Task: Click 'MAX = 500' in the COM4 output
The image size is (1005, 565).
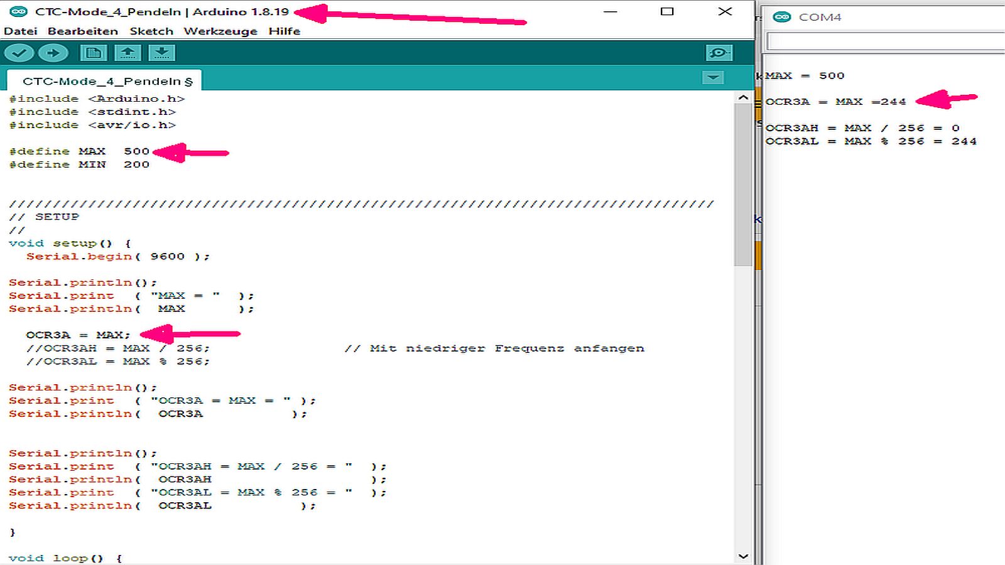Action: click(805, 76)
